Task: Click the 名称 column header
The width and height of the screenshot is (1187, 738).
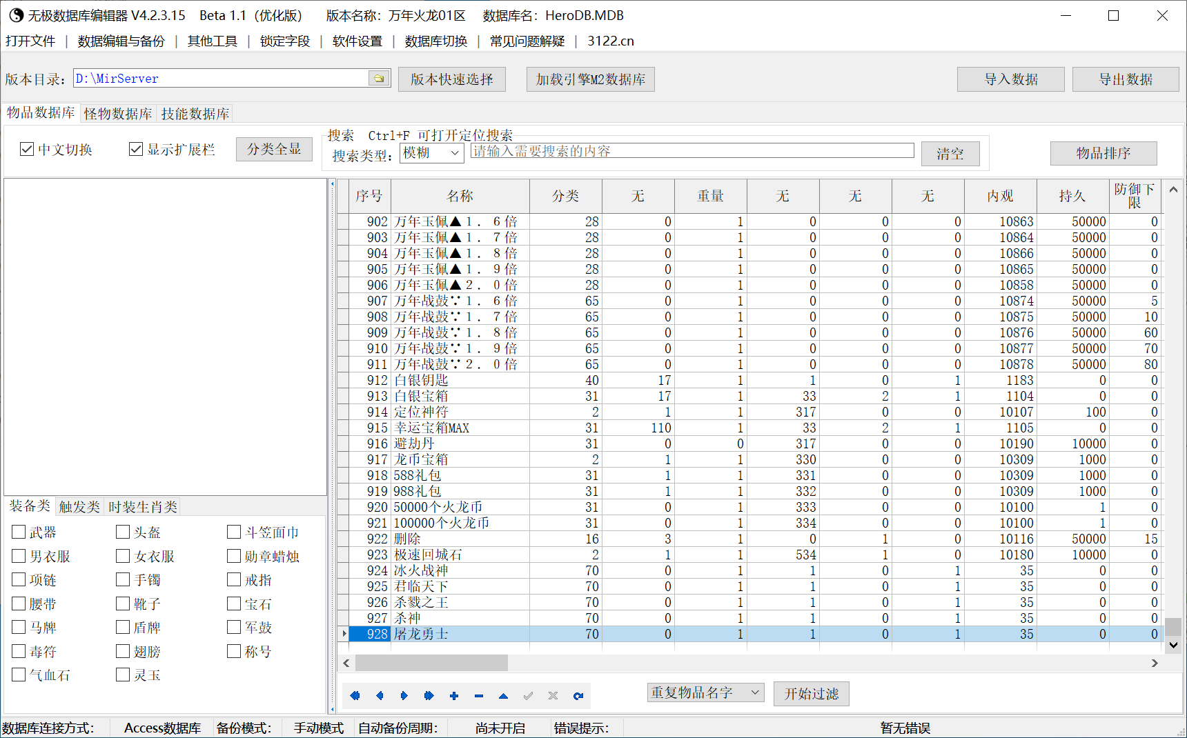Action: click(x=460, y=196)
